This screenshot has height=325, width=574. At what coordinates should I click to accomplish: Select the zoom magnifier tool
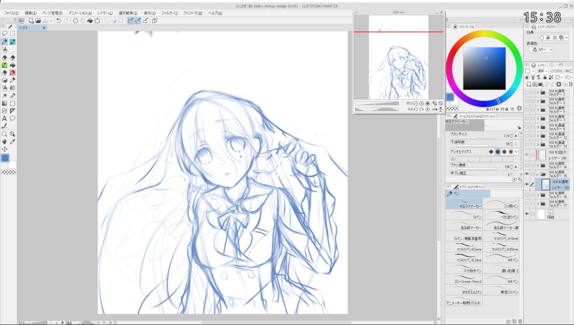click(4, 134)
